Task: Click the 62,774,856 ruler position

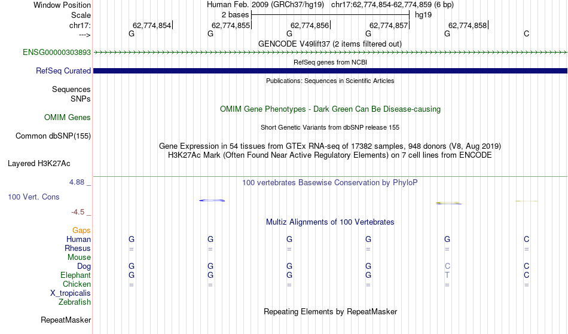Action: 309,25
